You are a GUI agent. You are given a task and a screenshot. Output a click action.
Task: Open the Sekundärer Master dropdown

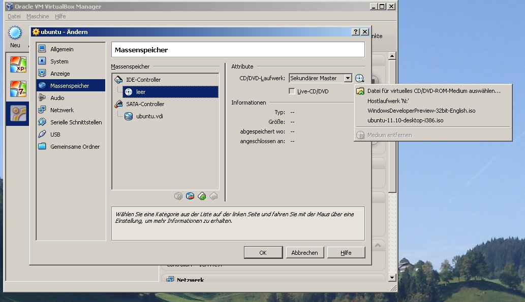[x=320, y=78]
